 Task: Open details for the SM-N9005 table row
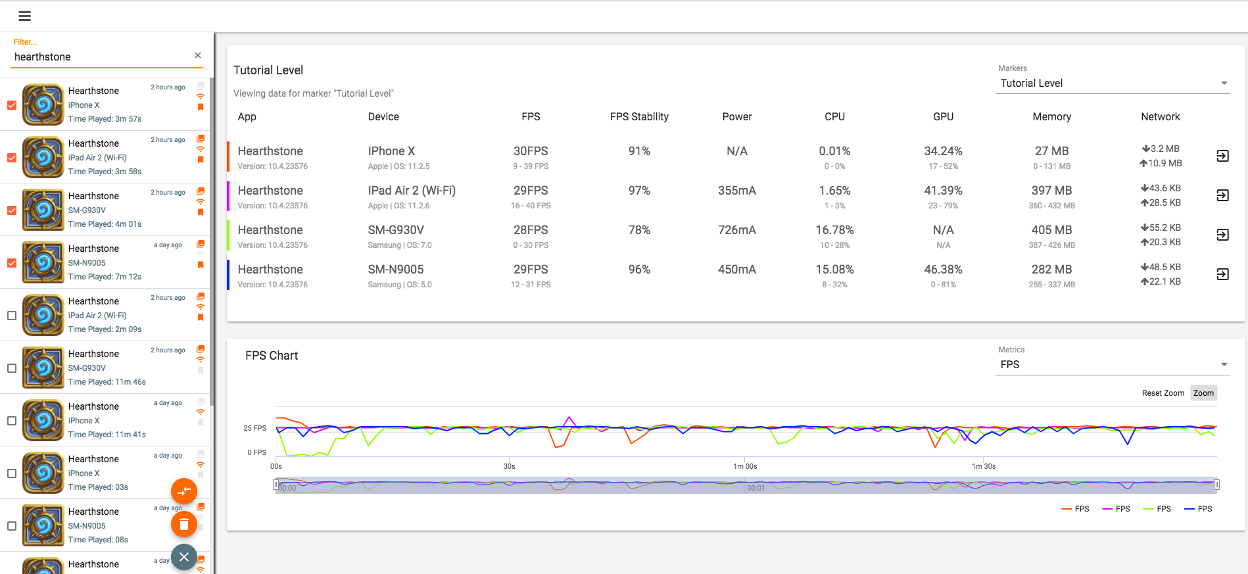[1222, 274]
